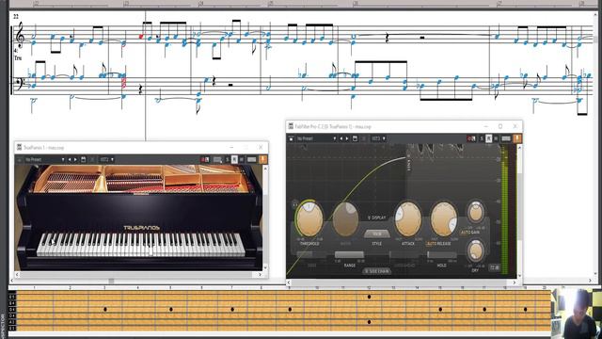
Task: Click TruePianos scrollbar right arrow
Action: 260,274
